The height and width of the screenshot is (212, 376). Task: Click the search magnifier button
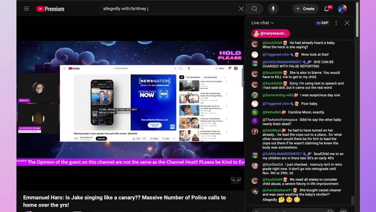pyautogui.click(x=254, y=9)
